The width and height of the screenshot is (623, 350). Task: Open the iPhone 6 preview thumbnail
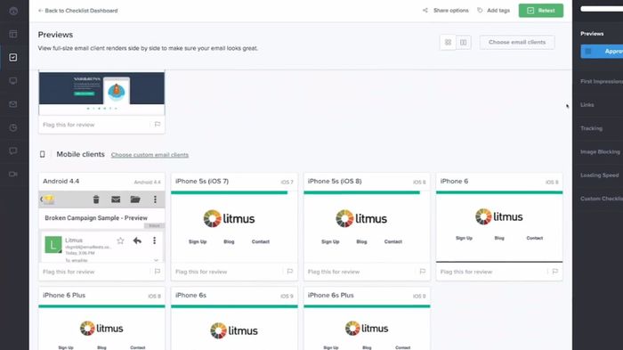click(x=499, y=226)
